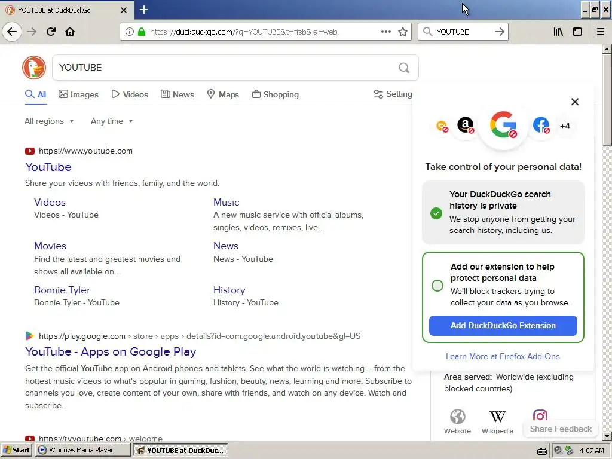Open a new browser tab
This screenshot has height=459, width=612.
point(143,10)
